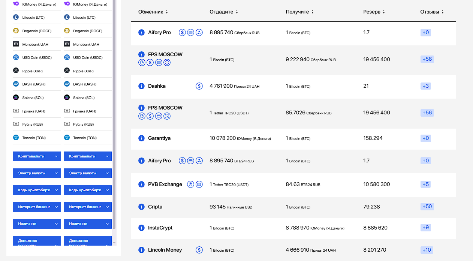Click InstaCrypt's reserve value 8 885 620

pos(375,228)
